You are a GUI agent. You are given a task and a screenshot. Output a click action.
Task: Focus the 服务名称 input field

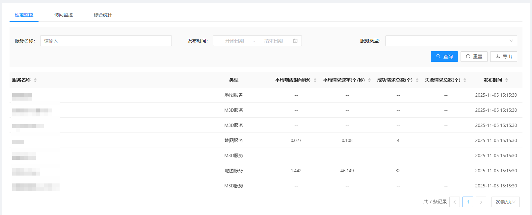click(x=106, y=41)
